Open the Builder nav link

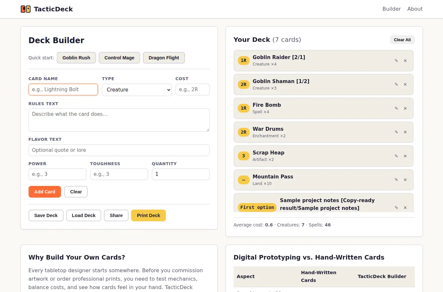(391, 9)
